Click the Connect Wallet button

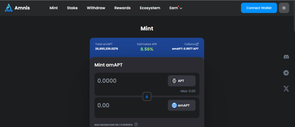[259, 8]
